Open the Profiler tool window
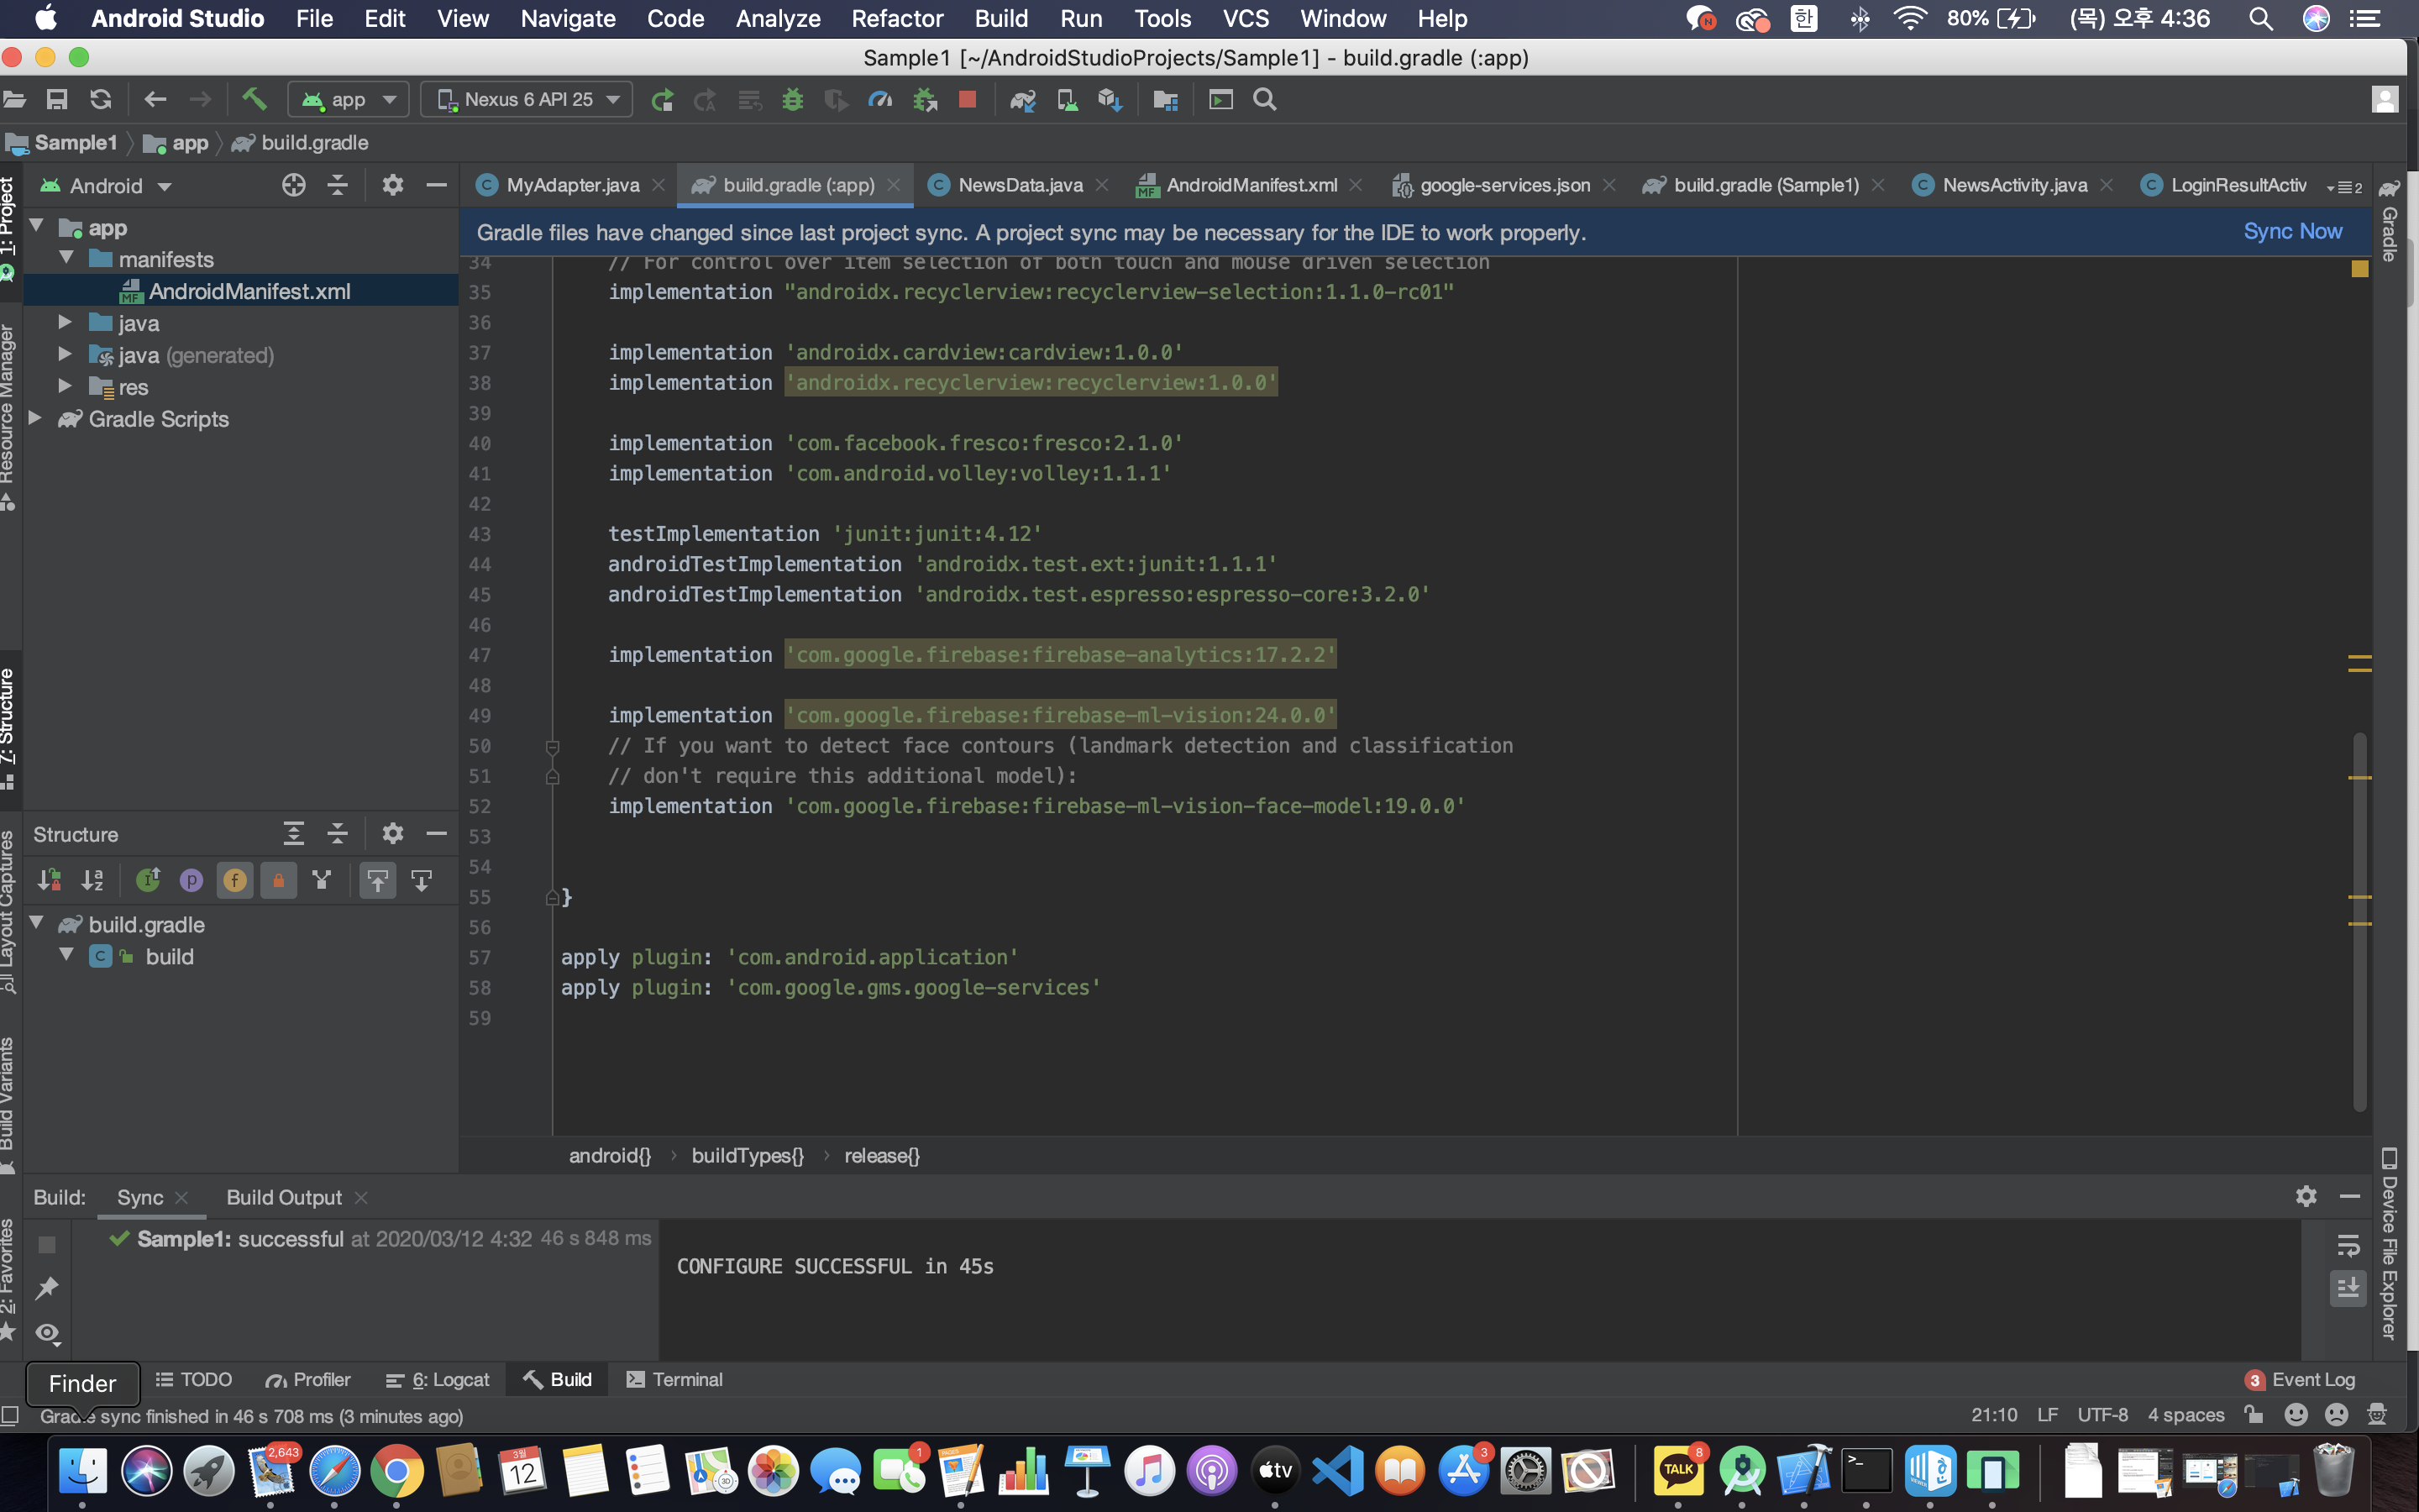Image resolution: width=2419 pixels, height=1512 pixels. [x=309, y=1379]
